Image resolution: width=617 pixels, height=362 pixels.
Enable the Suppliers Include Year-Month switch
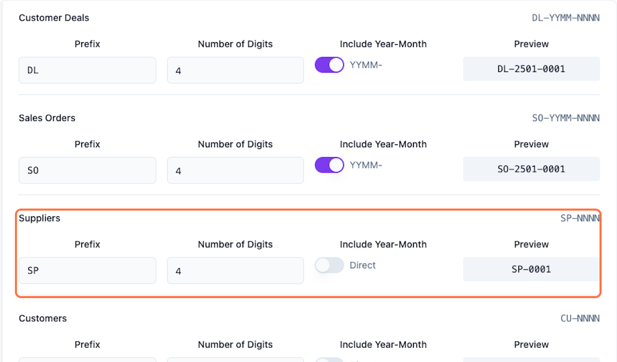click(x=329, y=265)
